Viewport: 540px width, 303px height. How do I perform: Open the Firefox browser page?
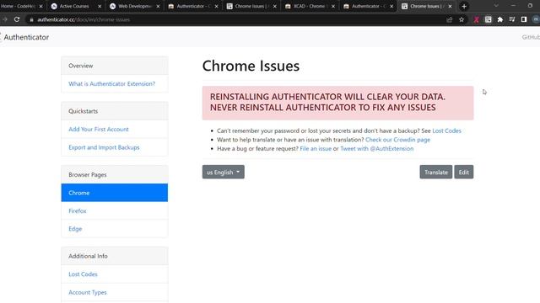(77, 211)
